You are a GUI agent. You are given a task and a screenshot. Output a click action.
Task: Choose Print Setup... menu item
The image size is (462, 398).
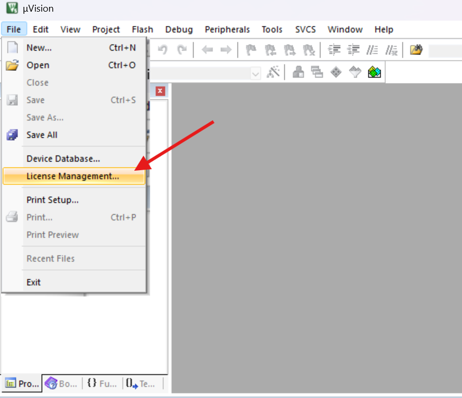tap(74, 200)
